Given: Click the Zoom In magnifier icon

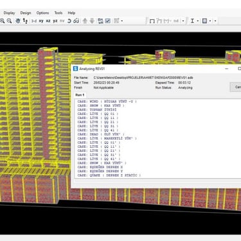Looking at the screenshot, I should pyautogui.click(x=2, y=21).
